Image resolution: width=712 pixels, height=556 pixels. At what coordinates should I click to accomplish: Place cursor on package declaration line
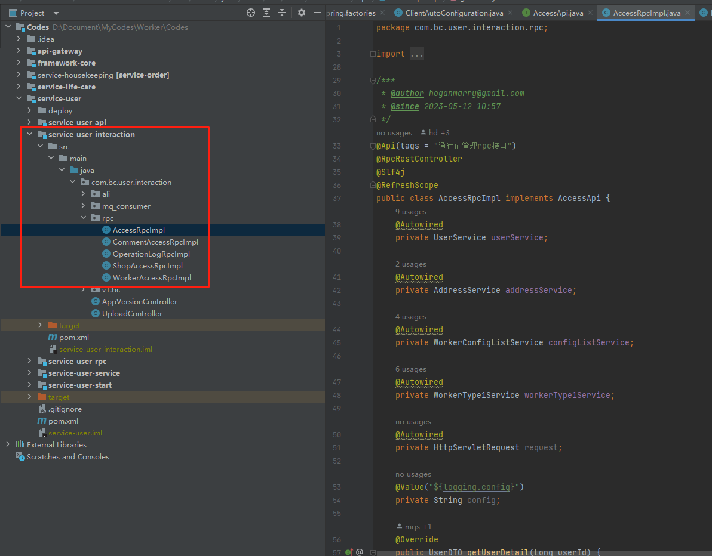click(x=462, y=27)
